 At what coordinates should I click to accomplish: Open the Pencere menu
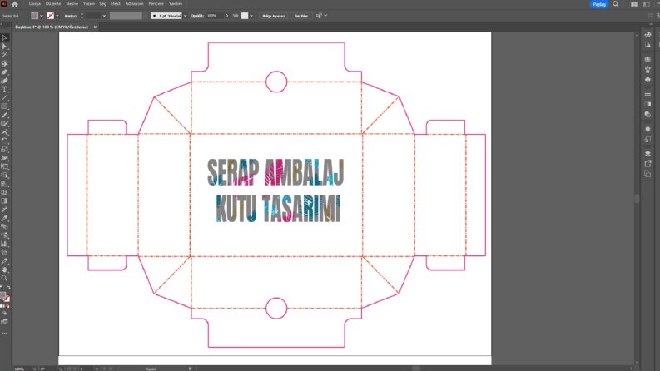point(156,4)
